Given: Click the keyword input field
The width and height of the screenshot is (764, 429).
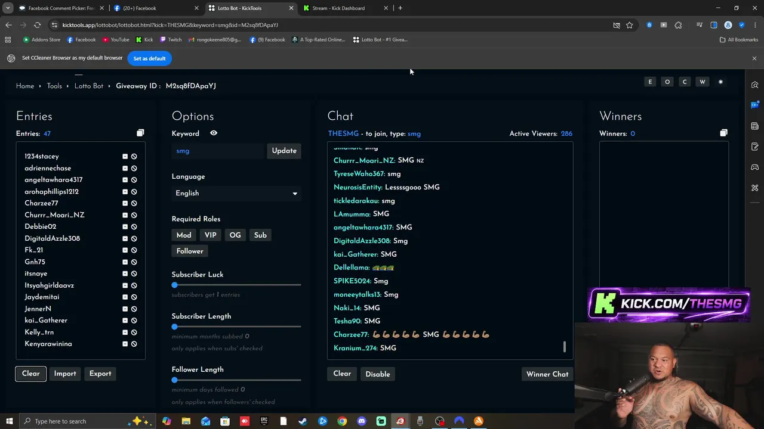Looking at the screenshot, I should [218, 151].
